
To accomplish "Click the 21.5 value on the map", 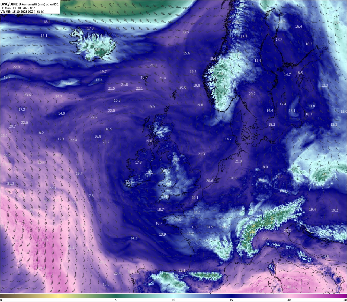I will [x=111, y=89].
